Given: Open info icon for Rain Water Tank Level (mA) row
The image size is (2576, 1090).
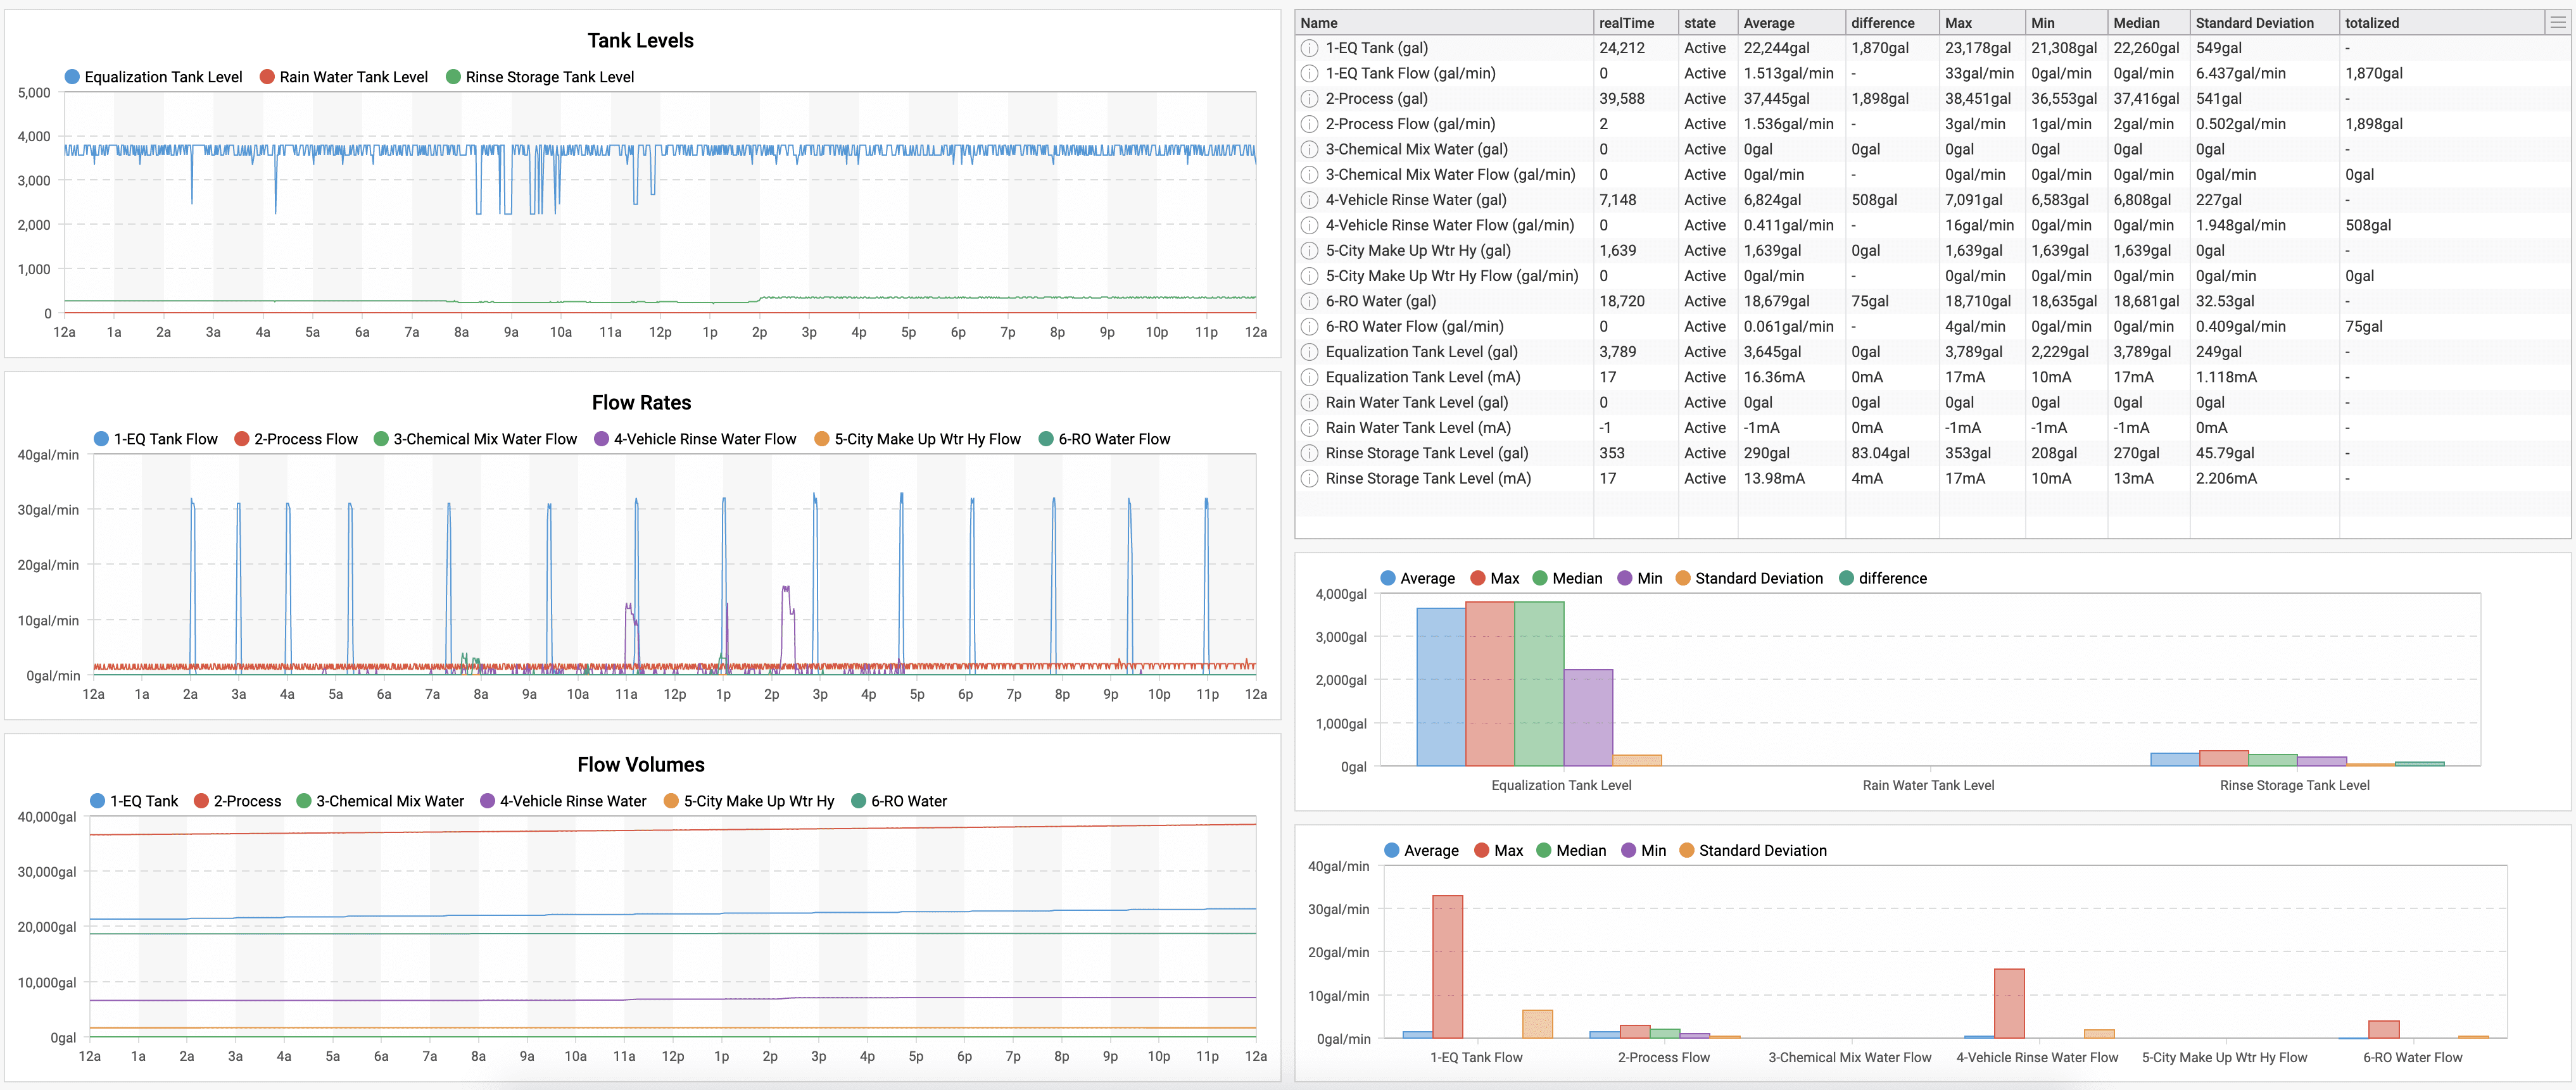Looking at the screenshot, I should [x=1309, y=428].
